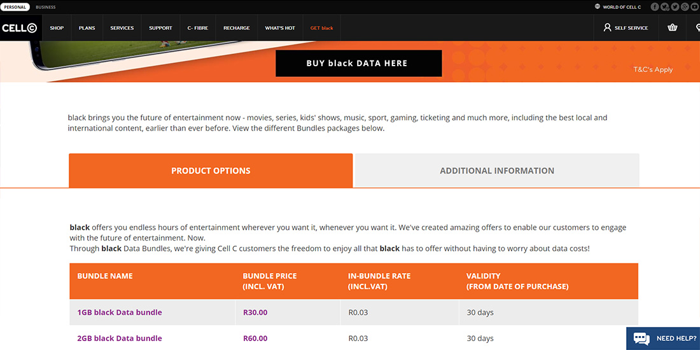This screenshot has height=350, width=700.
Task: Switch to the Additional Information tab
Action: [497, 170]
